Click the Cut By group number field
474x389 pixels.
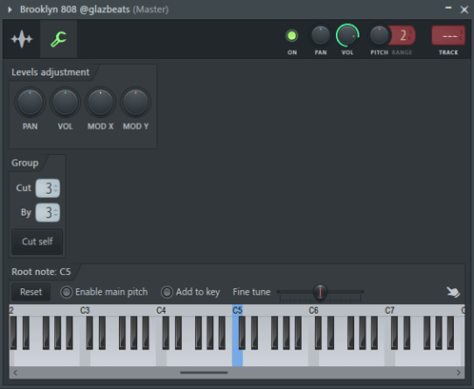48,212
